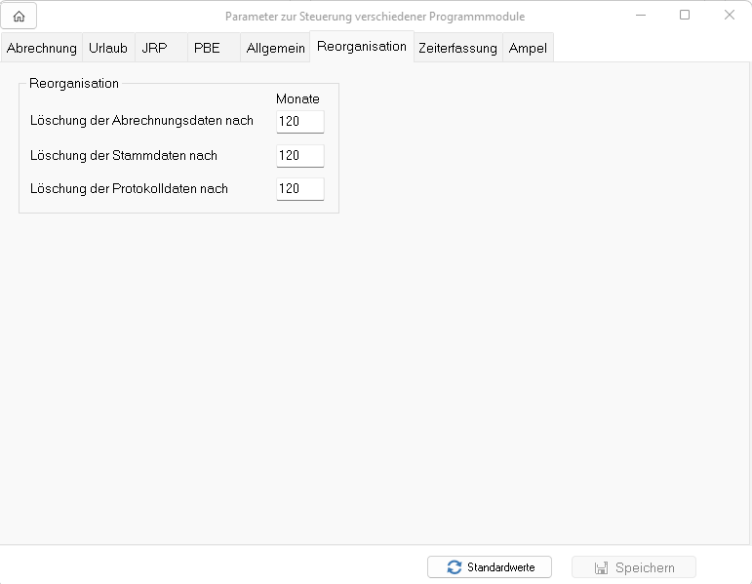The height and width of the screenshot is (584, 752).
Task: Focus the Stammdaten months input field
Action: coord(299,156)
